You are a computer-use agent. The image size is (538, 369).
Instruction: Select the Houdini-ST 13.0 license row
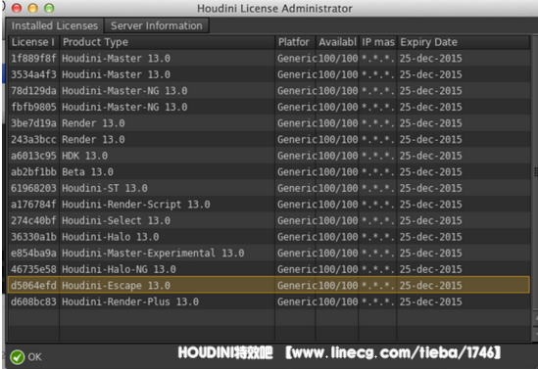[x=269, y=188]
